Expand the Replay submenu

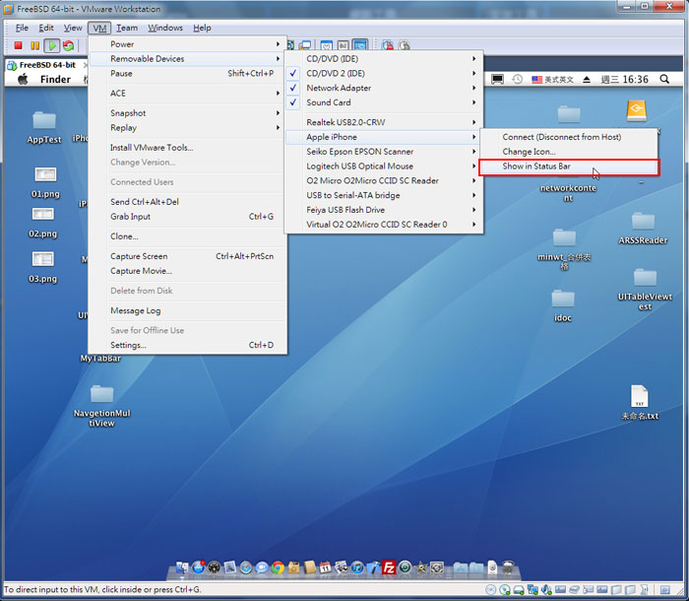coord(188,127)
